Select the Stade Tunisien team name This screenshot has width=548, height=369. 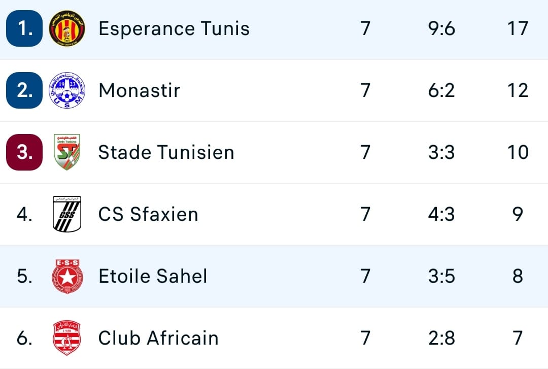click(166, 152)
